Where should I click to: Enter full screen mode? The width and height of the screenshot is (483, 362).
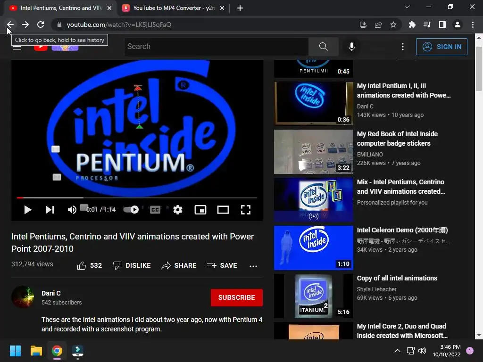[x=245, y=210]
